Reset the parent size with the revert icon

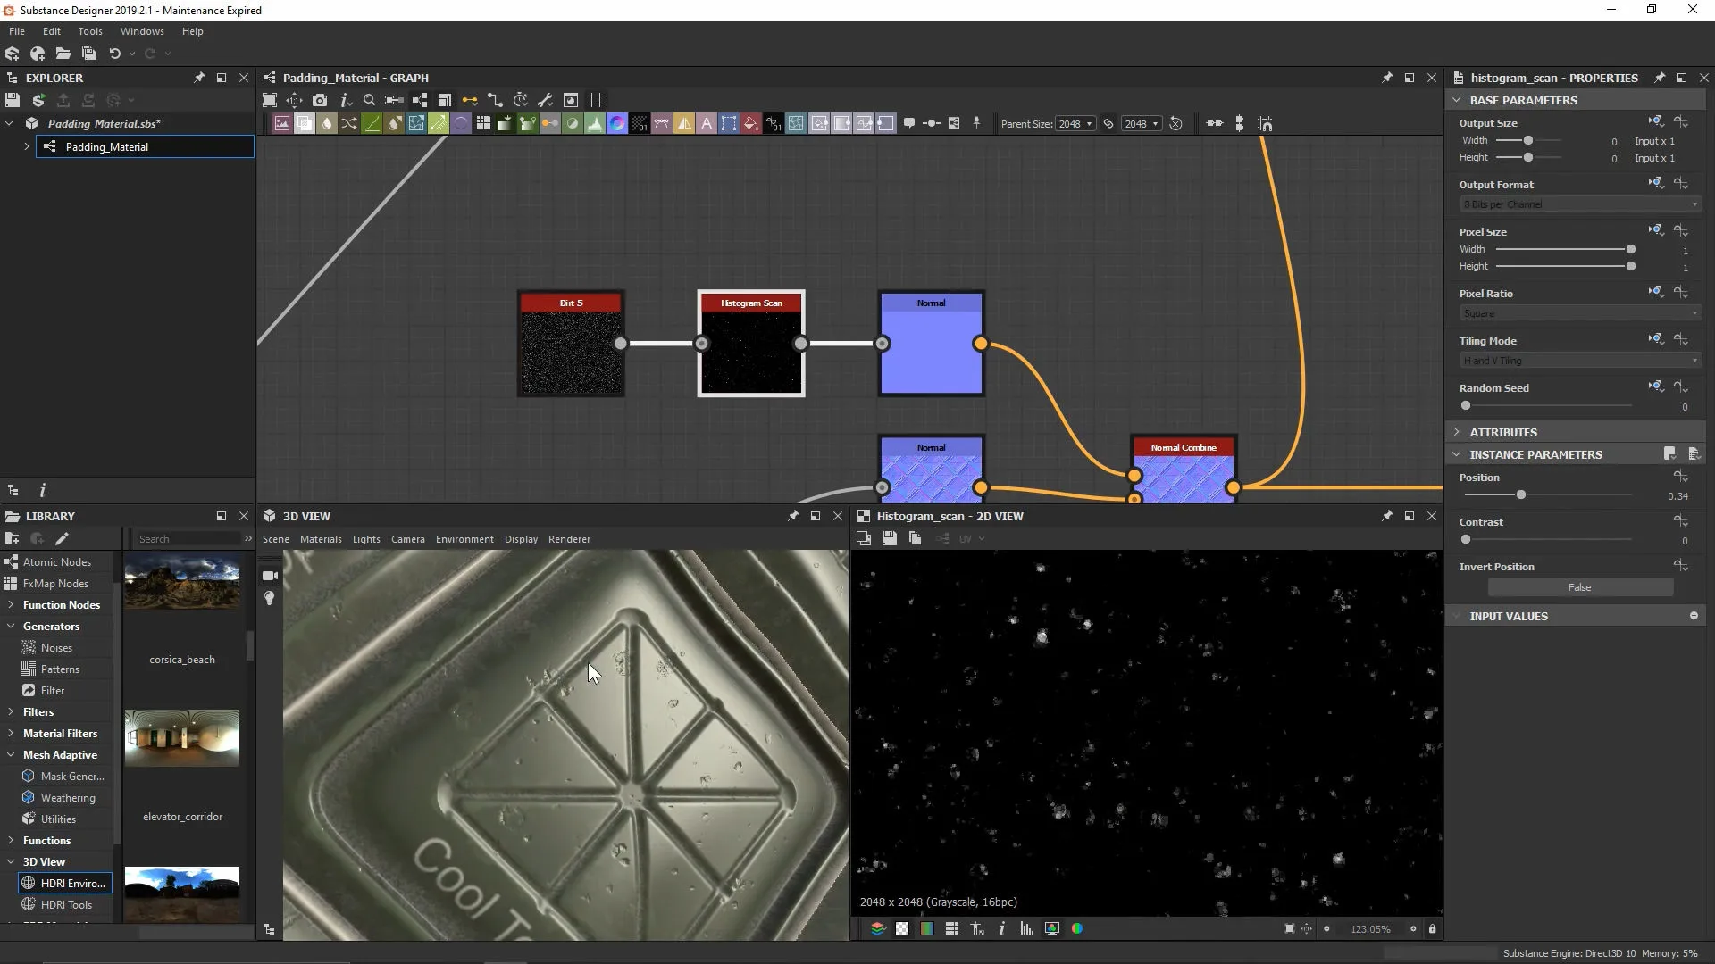(1176, 124)
